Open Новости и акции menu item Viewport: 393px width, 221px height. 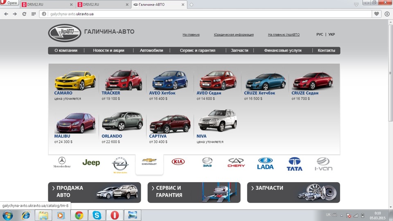tap(108, 50)
